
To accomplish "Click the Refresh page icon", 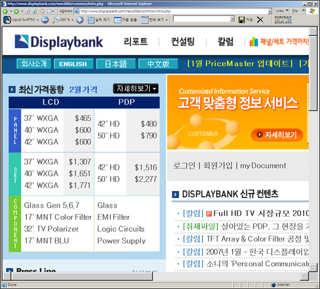I will 35,11.
